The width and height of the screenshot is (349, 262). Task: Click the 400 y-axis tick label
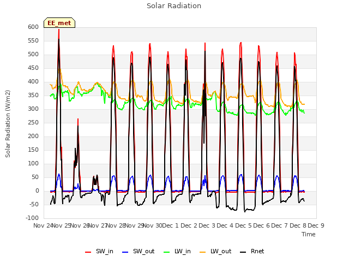[33, 81]
